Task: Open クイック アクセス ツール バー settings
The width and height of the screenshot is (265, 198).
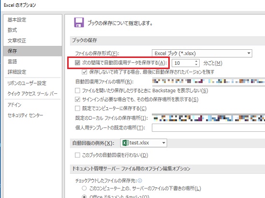Action: point(32,94)
